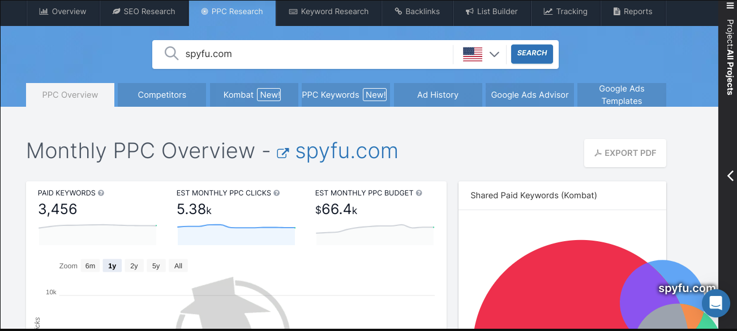737x331 pixels.
Task: Open the Overview tab
Action: (x=63, y=12)
